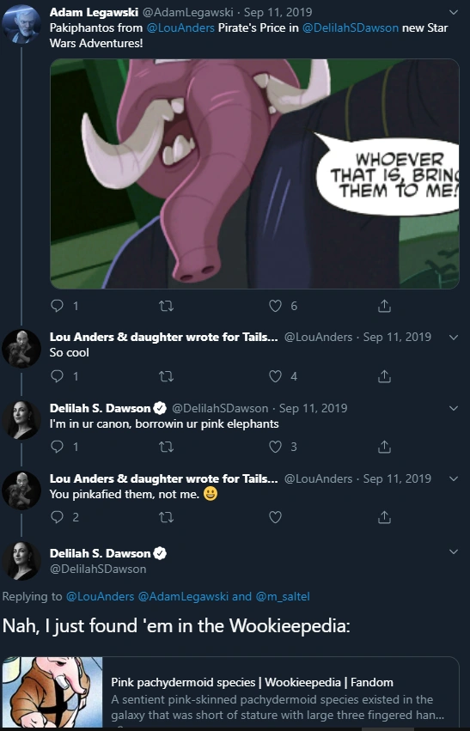View the pink elephant comic image
470x731 pixels.
(254, 174)
